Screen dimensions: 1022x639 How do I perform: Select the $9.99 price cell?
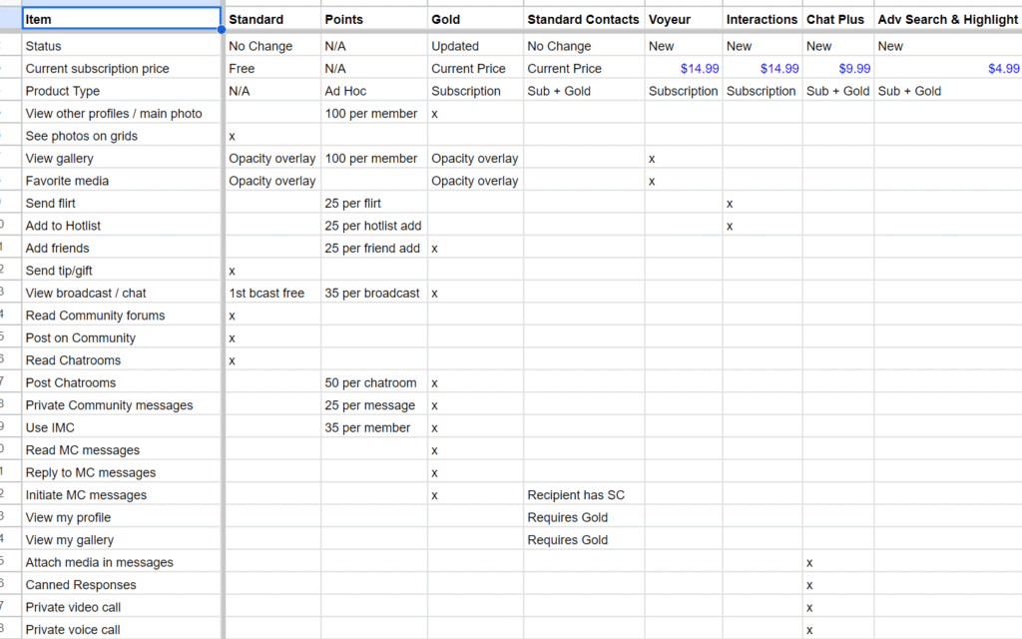click(854, 68)
